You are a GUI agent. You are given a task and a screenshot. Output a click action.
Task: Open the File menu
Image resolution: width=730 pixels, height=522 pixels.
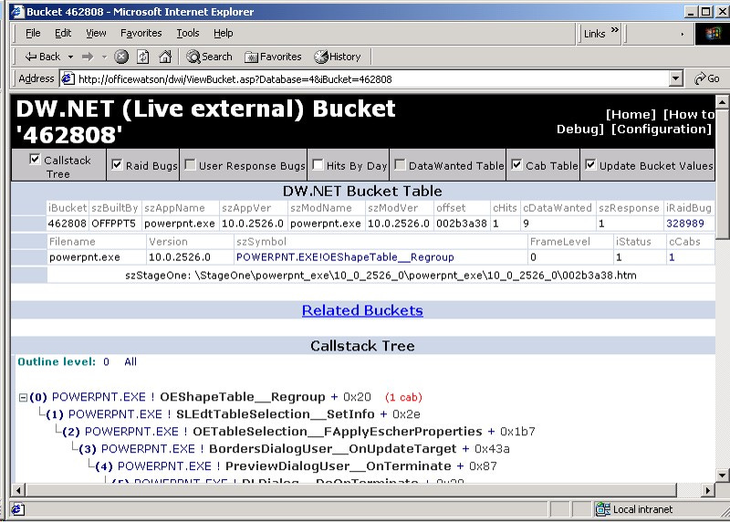coord(33,33)
